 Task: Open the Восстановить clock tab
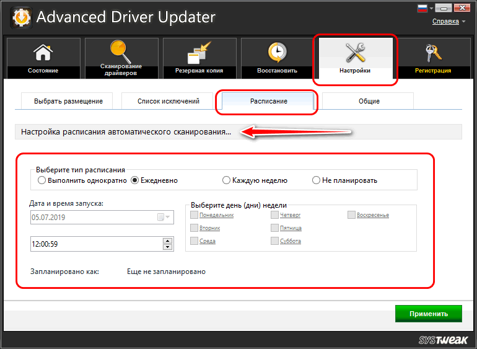point(278,58)
